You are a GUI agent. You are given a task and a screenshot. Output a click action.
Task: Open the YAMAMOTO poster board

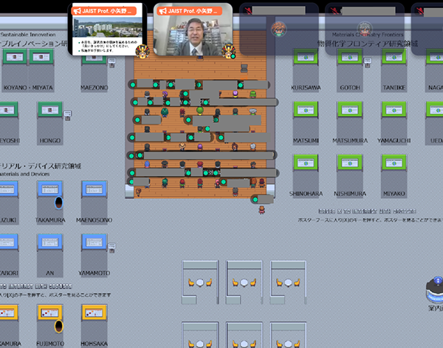tap(94, 242)
